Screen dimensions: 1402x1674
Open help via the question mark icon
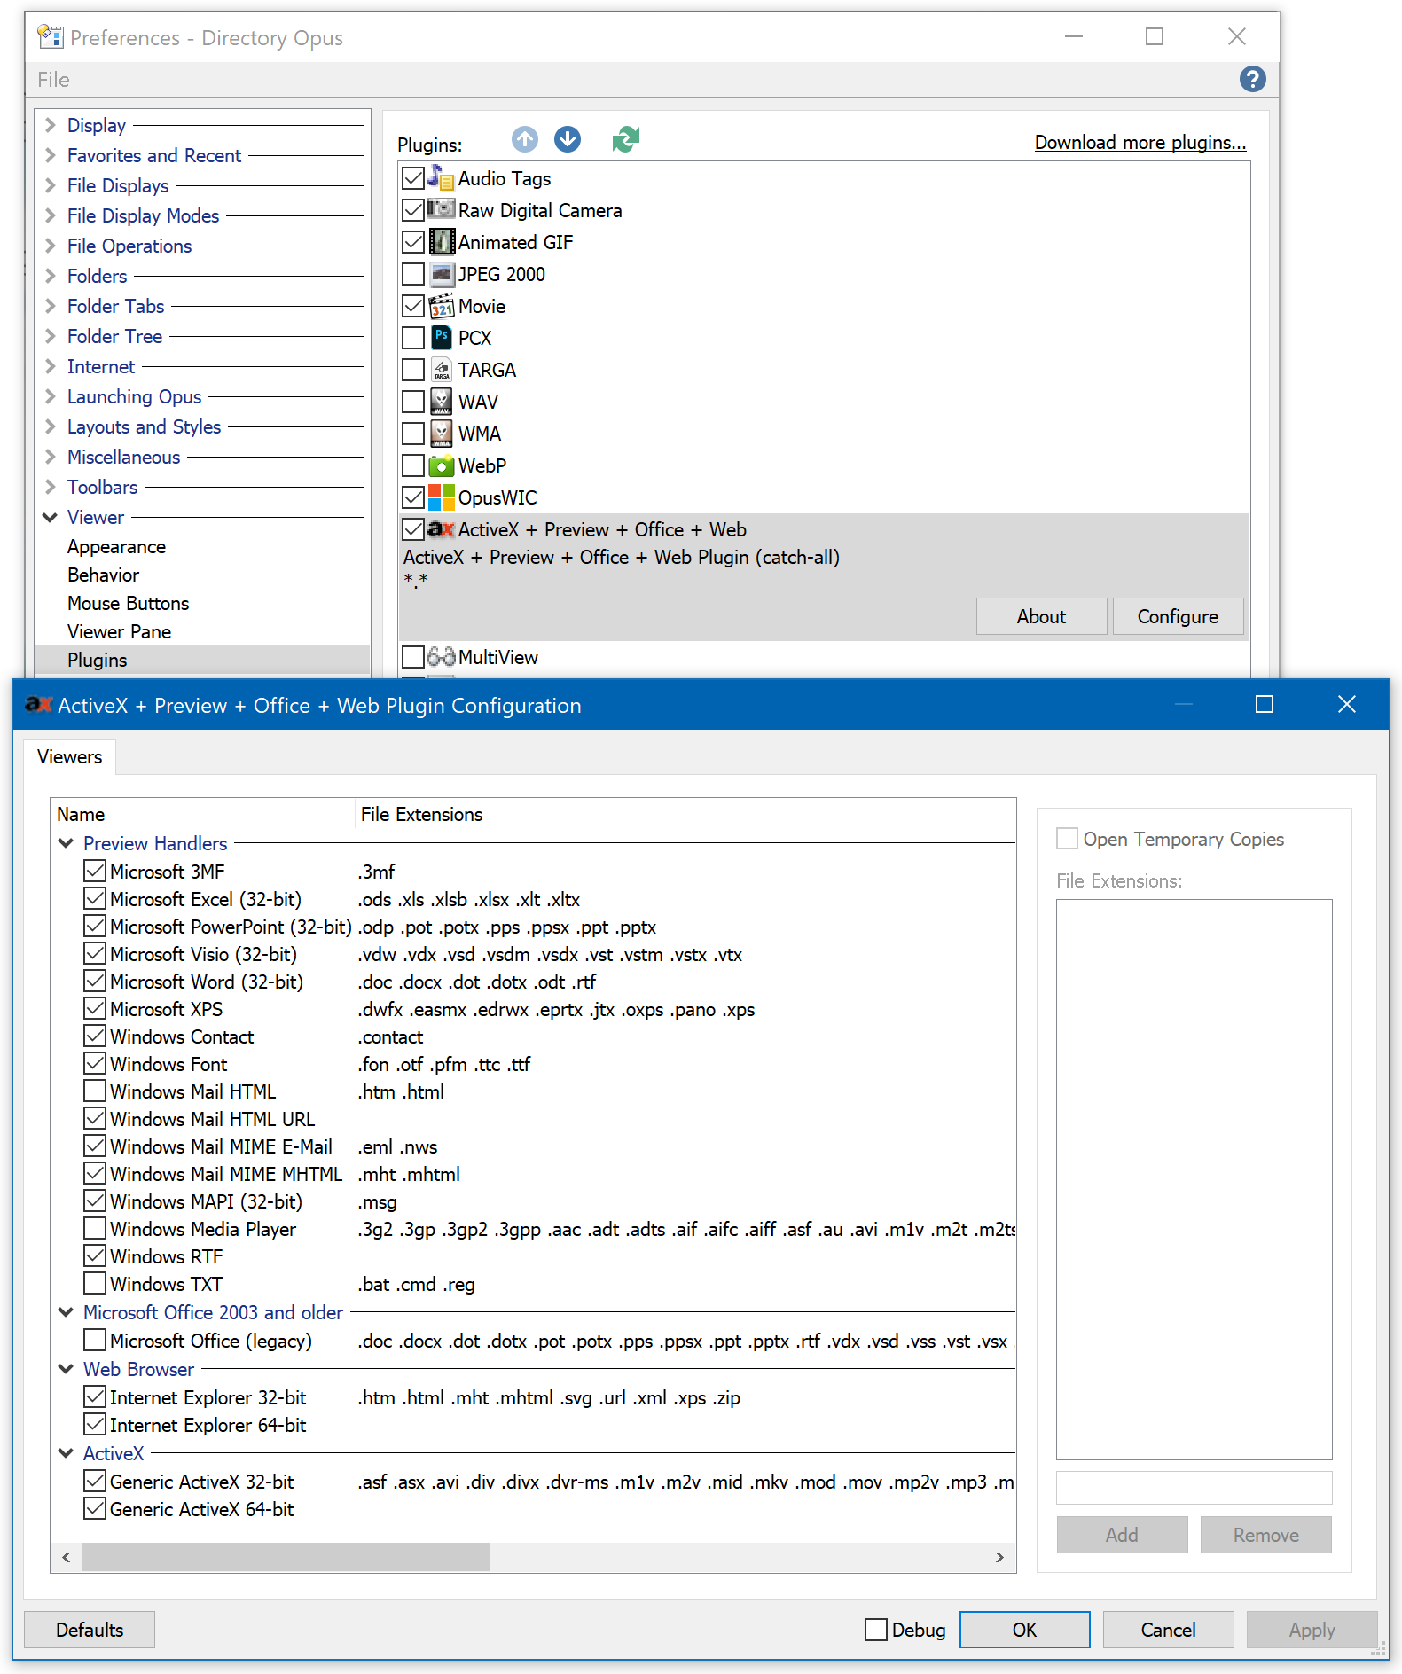(1252, 79)
